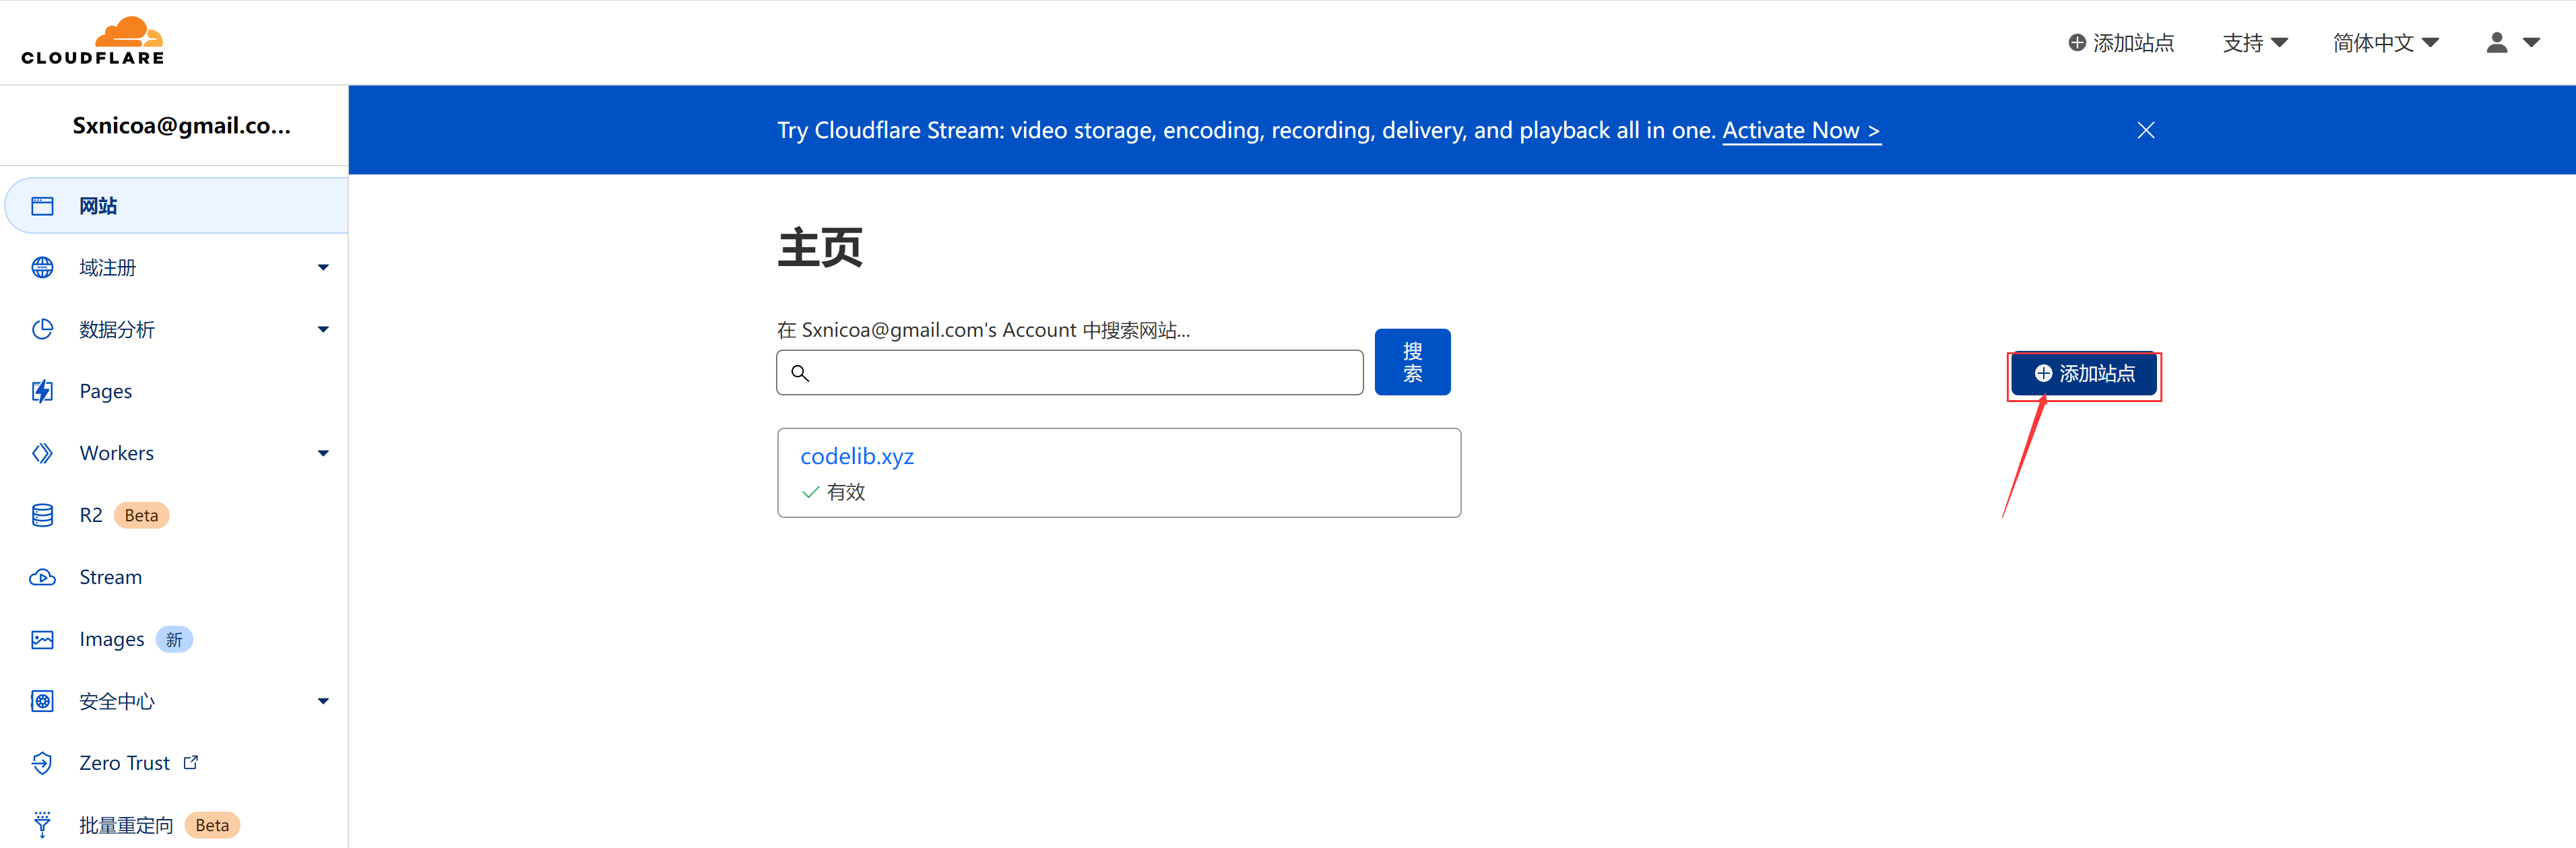The width and height of the screenshot is (2576, 848).
Task: Dismiss the Cloudflare Stream banner
Action: (x=2145, y=130)
